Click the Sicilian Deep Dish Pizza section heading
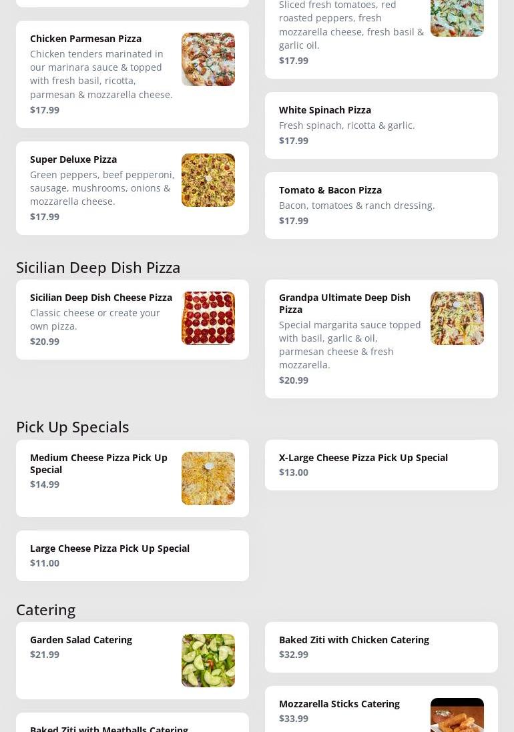 pos(98,268)
